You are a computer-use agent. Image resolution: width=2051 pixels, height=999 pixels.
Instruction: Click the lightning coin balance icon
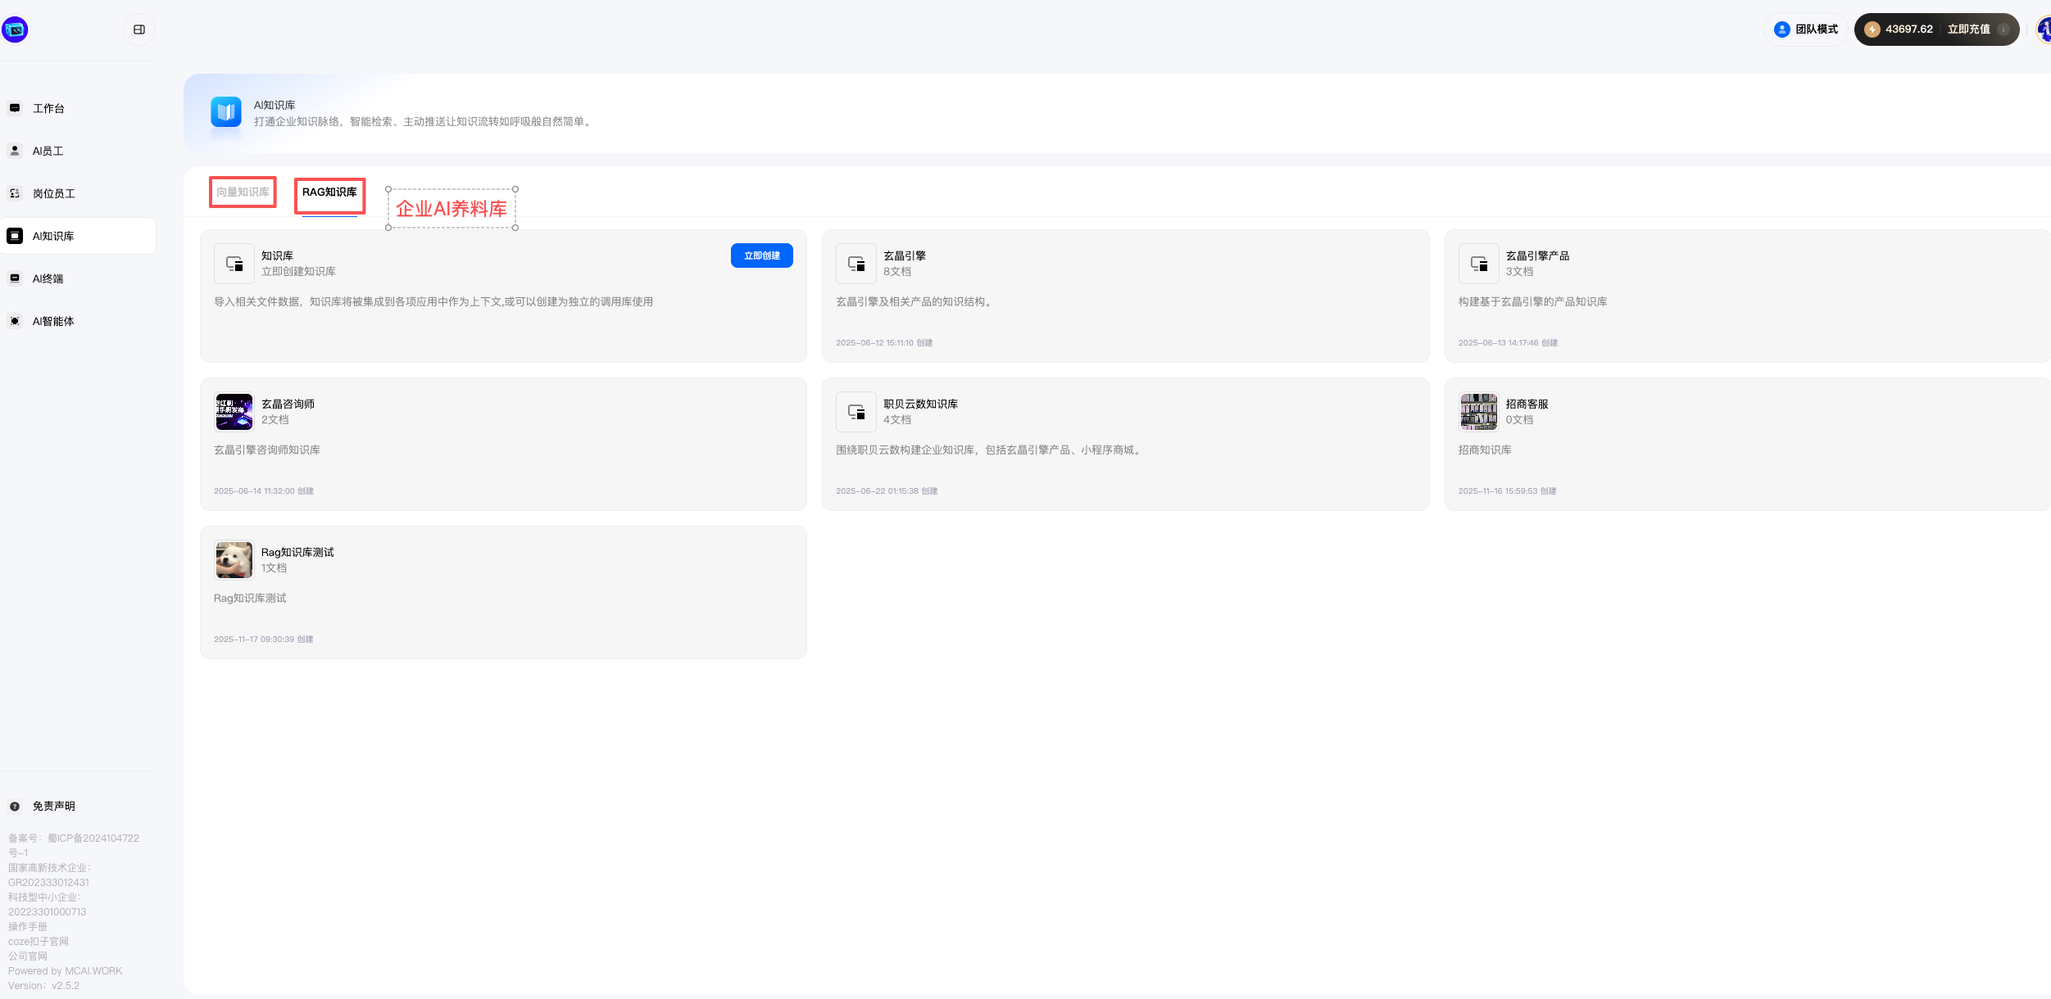point(1872,29)
